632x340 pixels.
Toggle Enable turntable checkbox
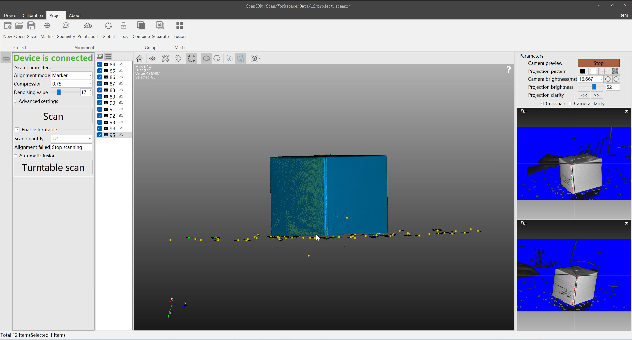point(17,130)
